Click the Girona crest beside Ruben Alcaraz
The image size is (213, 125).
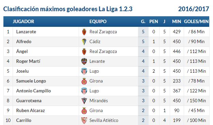point(84,111)
